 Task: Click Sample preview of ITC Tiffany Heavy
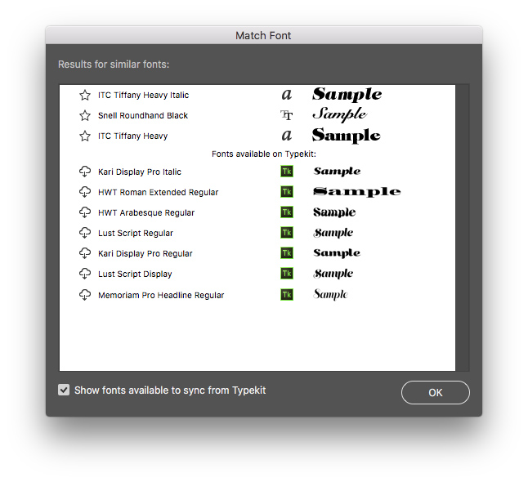point(347,136)
